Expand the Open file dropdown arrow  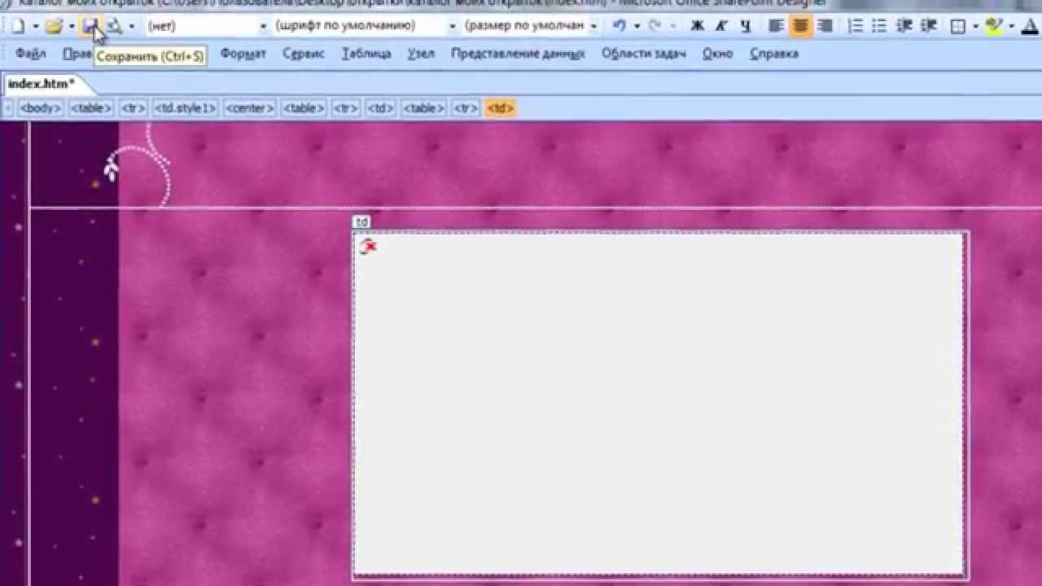(x=71, y=27)
